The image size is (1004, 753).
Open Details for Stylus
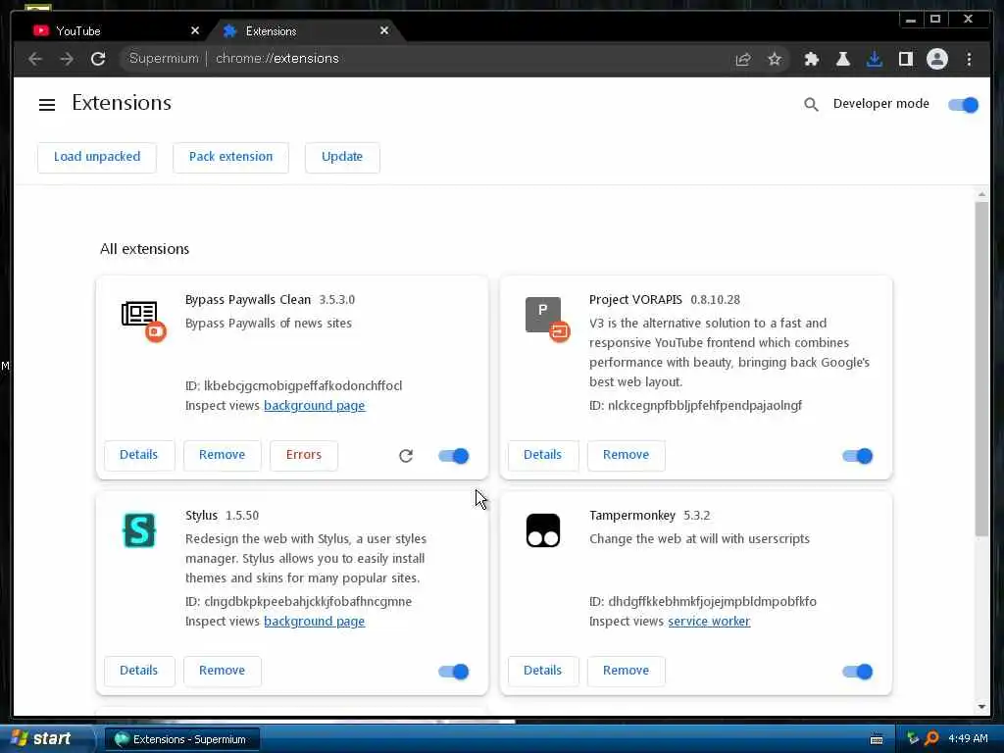pyautogui.click(x=139, y=671)
